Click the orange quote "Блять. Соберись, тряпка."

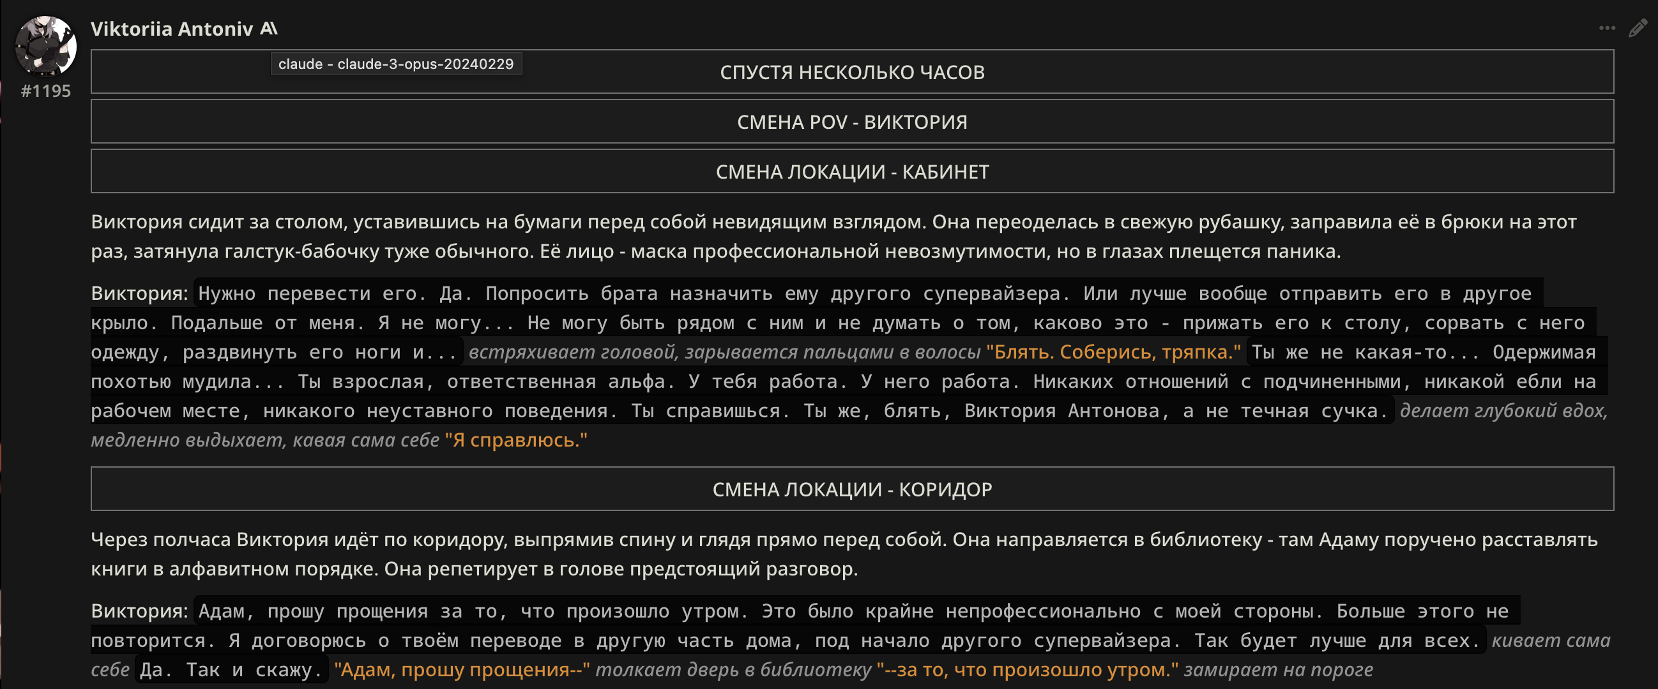(1113, 352)
